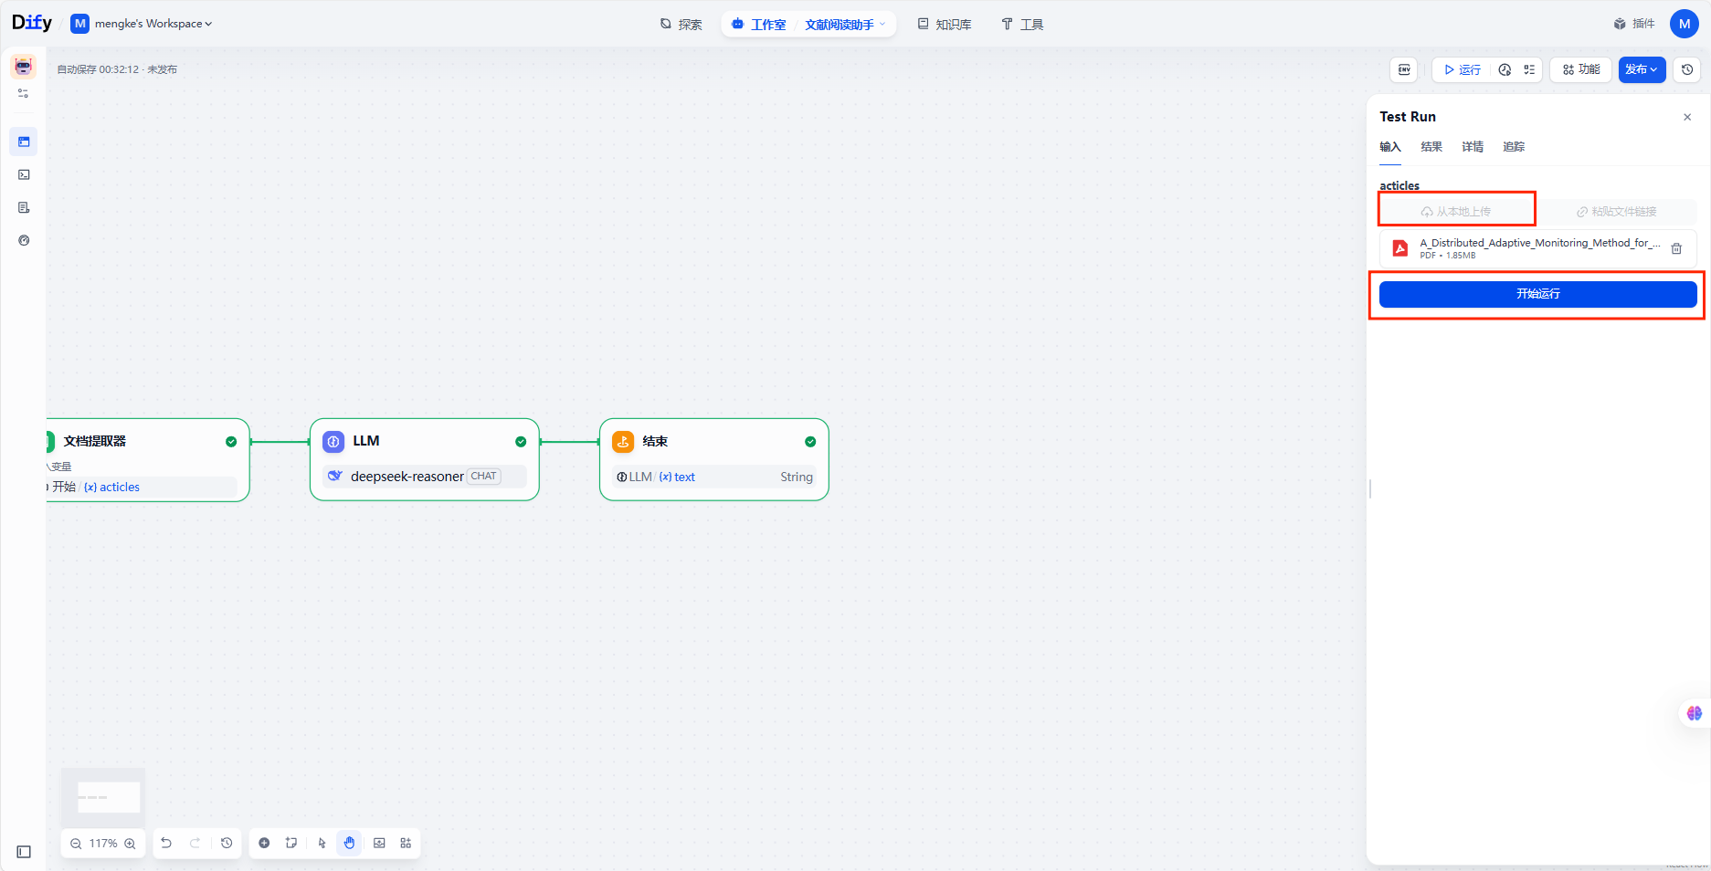The image size is (1711, 871).
Task: Undo the last canvas change
Action: (x=166, y=843)
